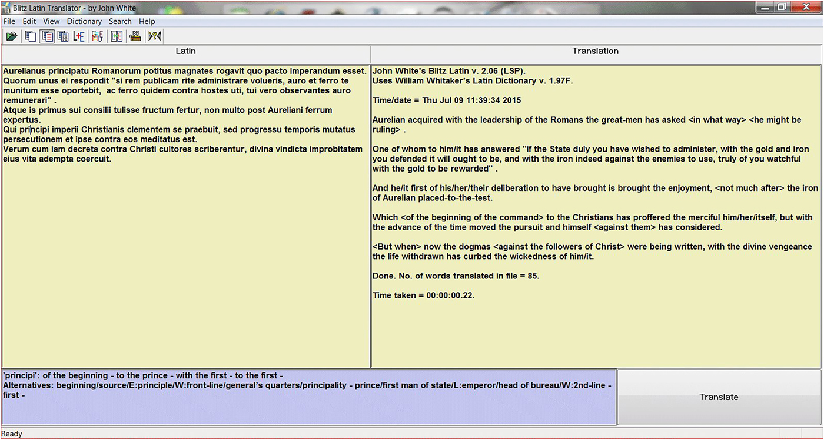Expand the Dictionary menu

[84, 21]
